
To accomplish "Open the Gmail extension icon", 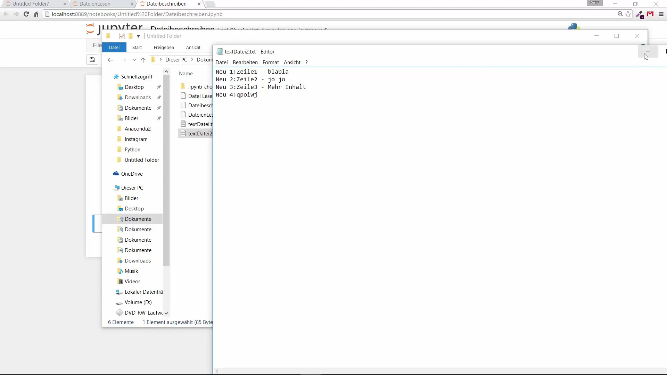I will pos(650,14).
